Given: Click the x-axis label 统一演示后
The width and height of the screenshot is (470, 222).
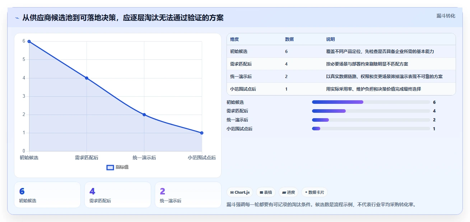Looking at the screenshot, I should (x=144, y=158).
